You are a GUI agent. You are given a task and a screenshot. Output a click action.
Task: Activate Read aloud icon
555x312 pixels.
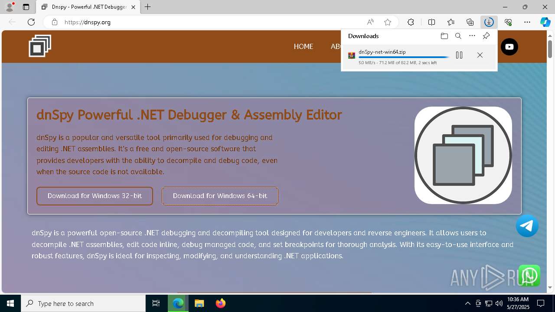coord(370,22)
